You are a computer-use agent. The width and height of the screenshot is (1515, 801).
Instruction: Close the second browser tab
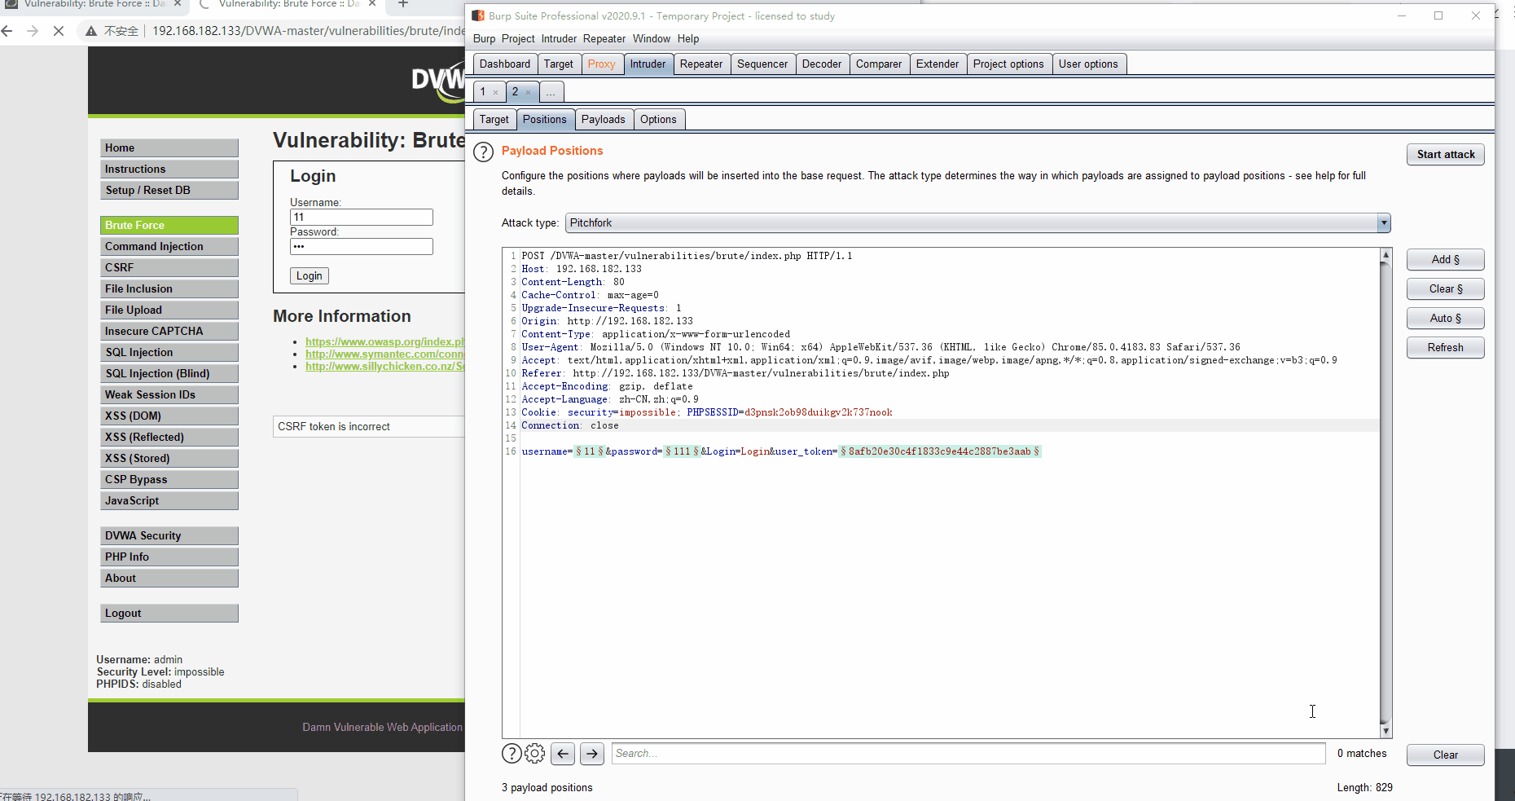pyautogui.click(x=372, y=4)
